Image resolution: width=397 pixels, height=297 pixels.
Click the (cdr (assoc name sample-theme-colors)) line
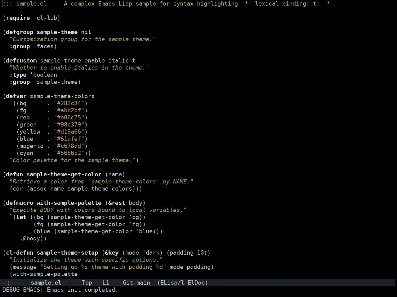coord(76,189)
